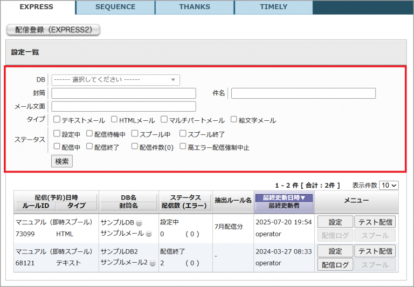This screenshot has width=414, height=287.
Task: Click the 配信登録 (EXPRESS2) button
Action: [x=53, y=30]
